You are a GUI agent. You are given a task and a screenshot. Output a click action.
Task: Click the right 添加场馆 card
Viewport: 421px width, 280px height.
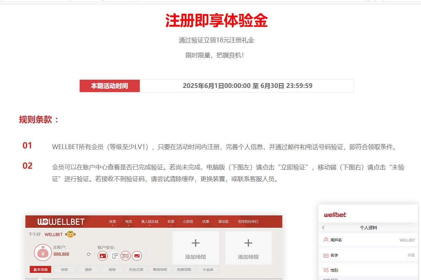tap(248, 248)
